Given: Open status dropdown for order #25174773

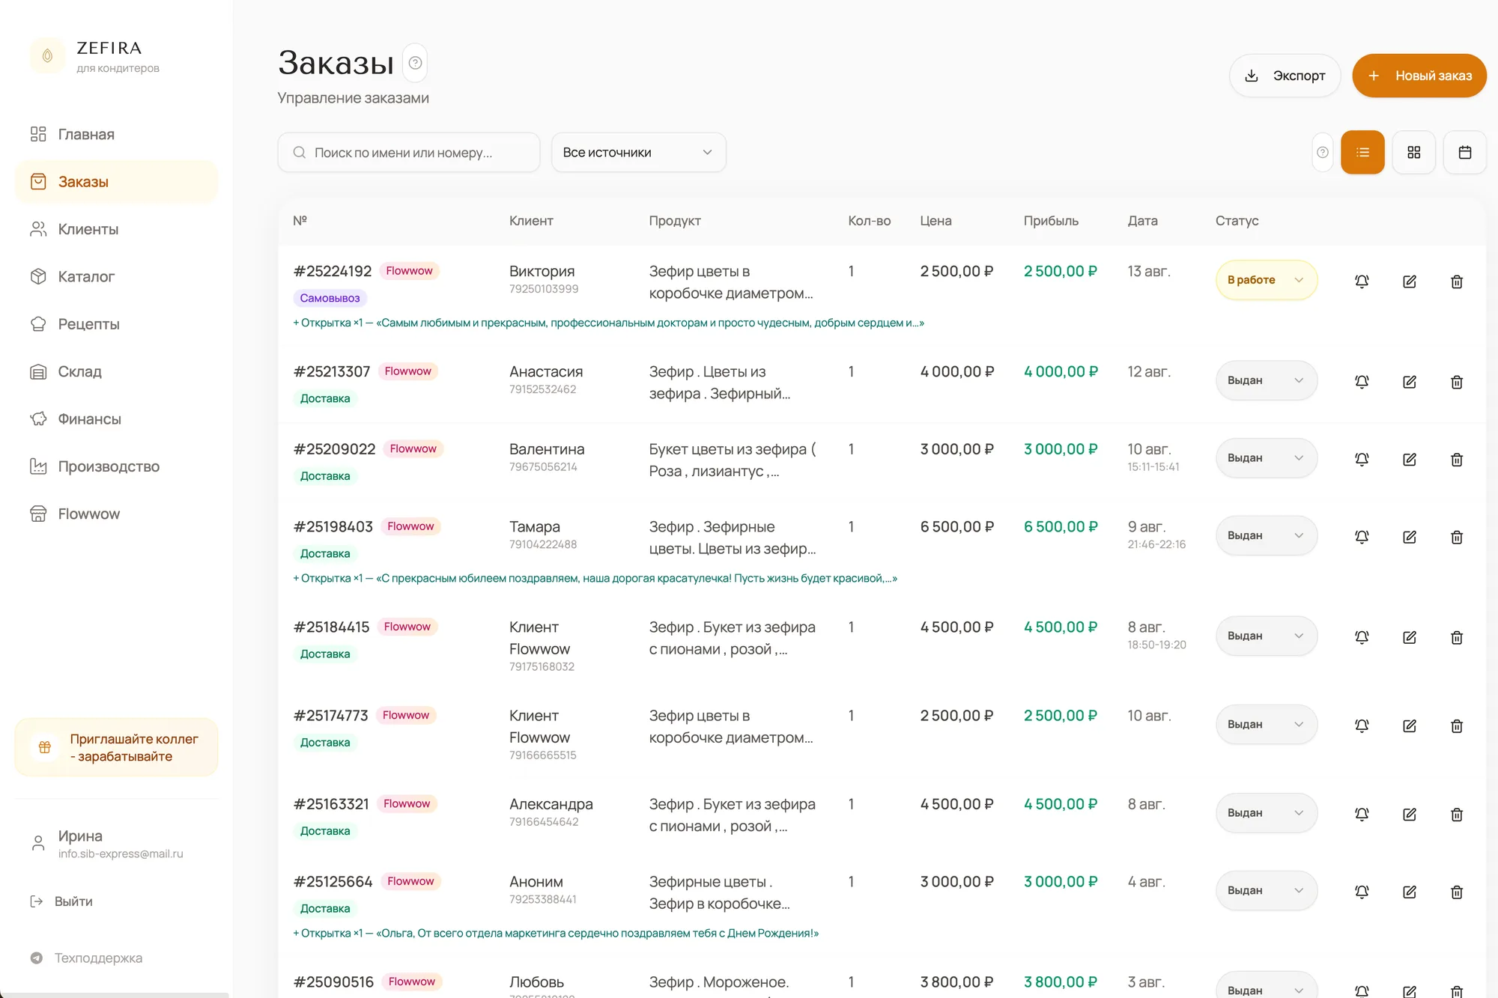Looking at the screenshot, I should (1266, 724).
